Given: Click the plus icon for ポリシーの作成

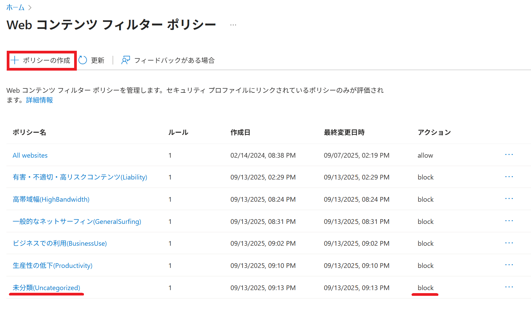Looking at the screenshot, I should (x=14, y=61).
